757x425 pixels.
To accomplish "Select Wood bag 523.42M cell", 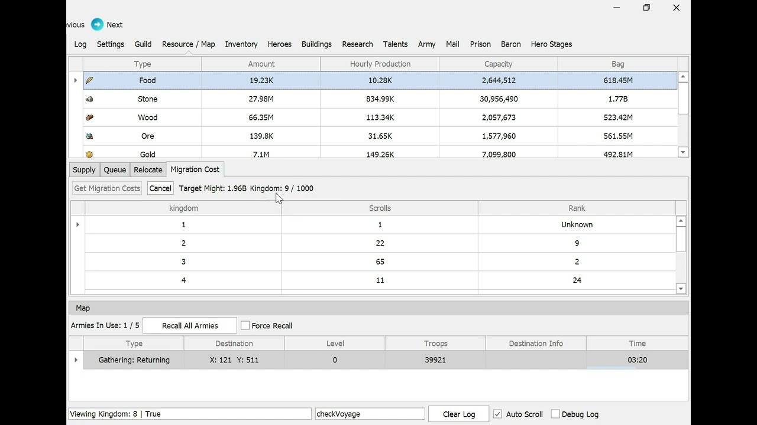I will (618, 117).
